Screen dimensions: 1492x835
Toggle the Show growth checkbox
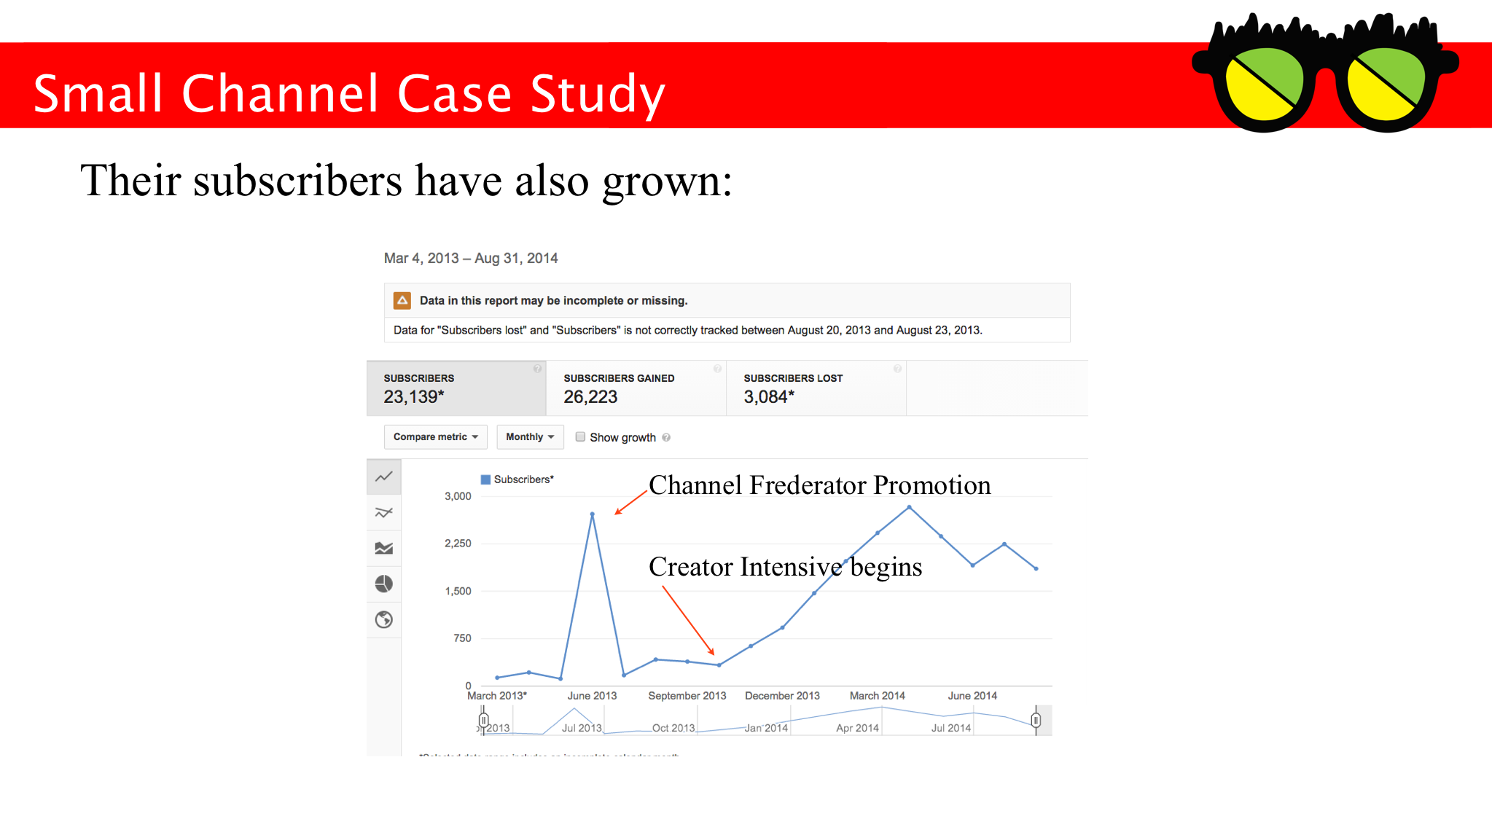579,437
